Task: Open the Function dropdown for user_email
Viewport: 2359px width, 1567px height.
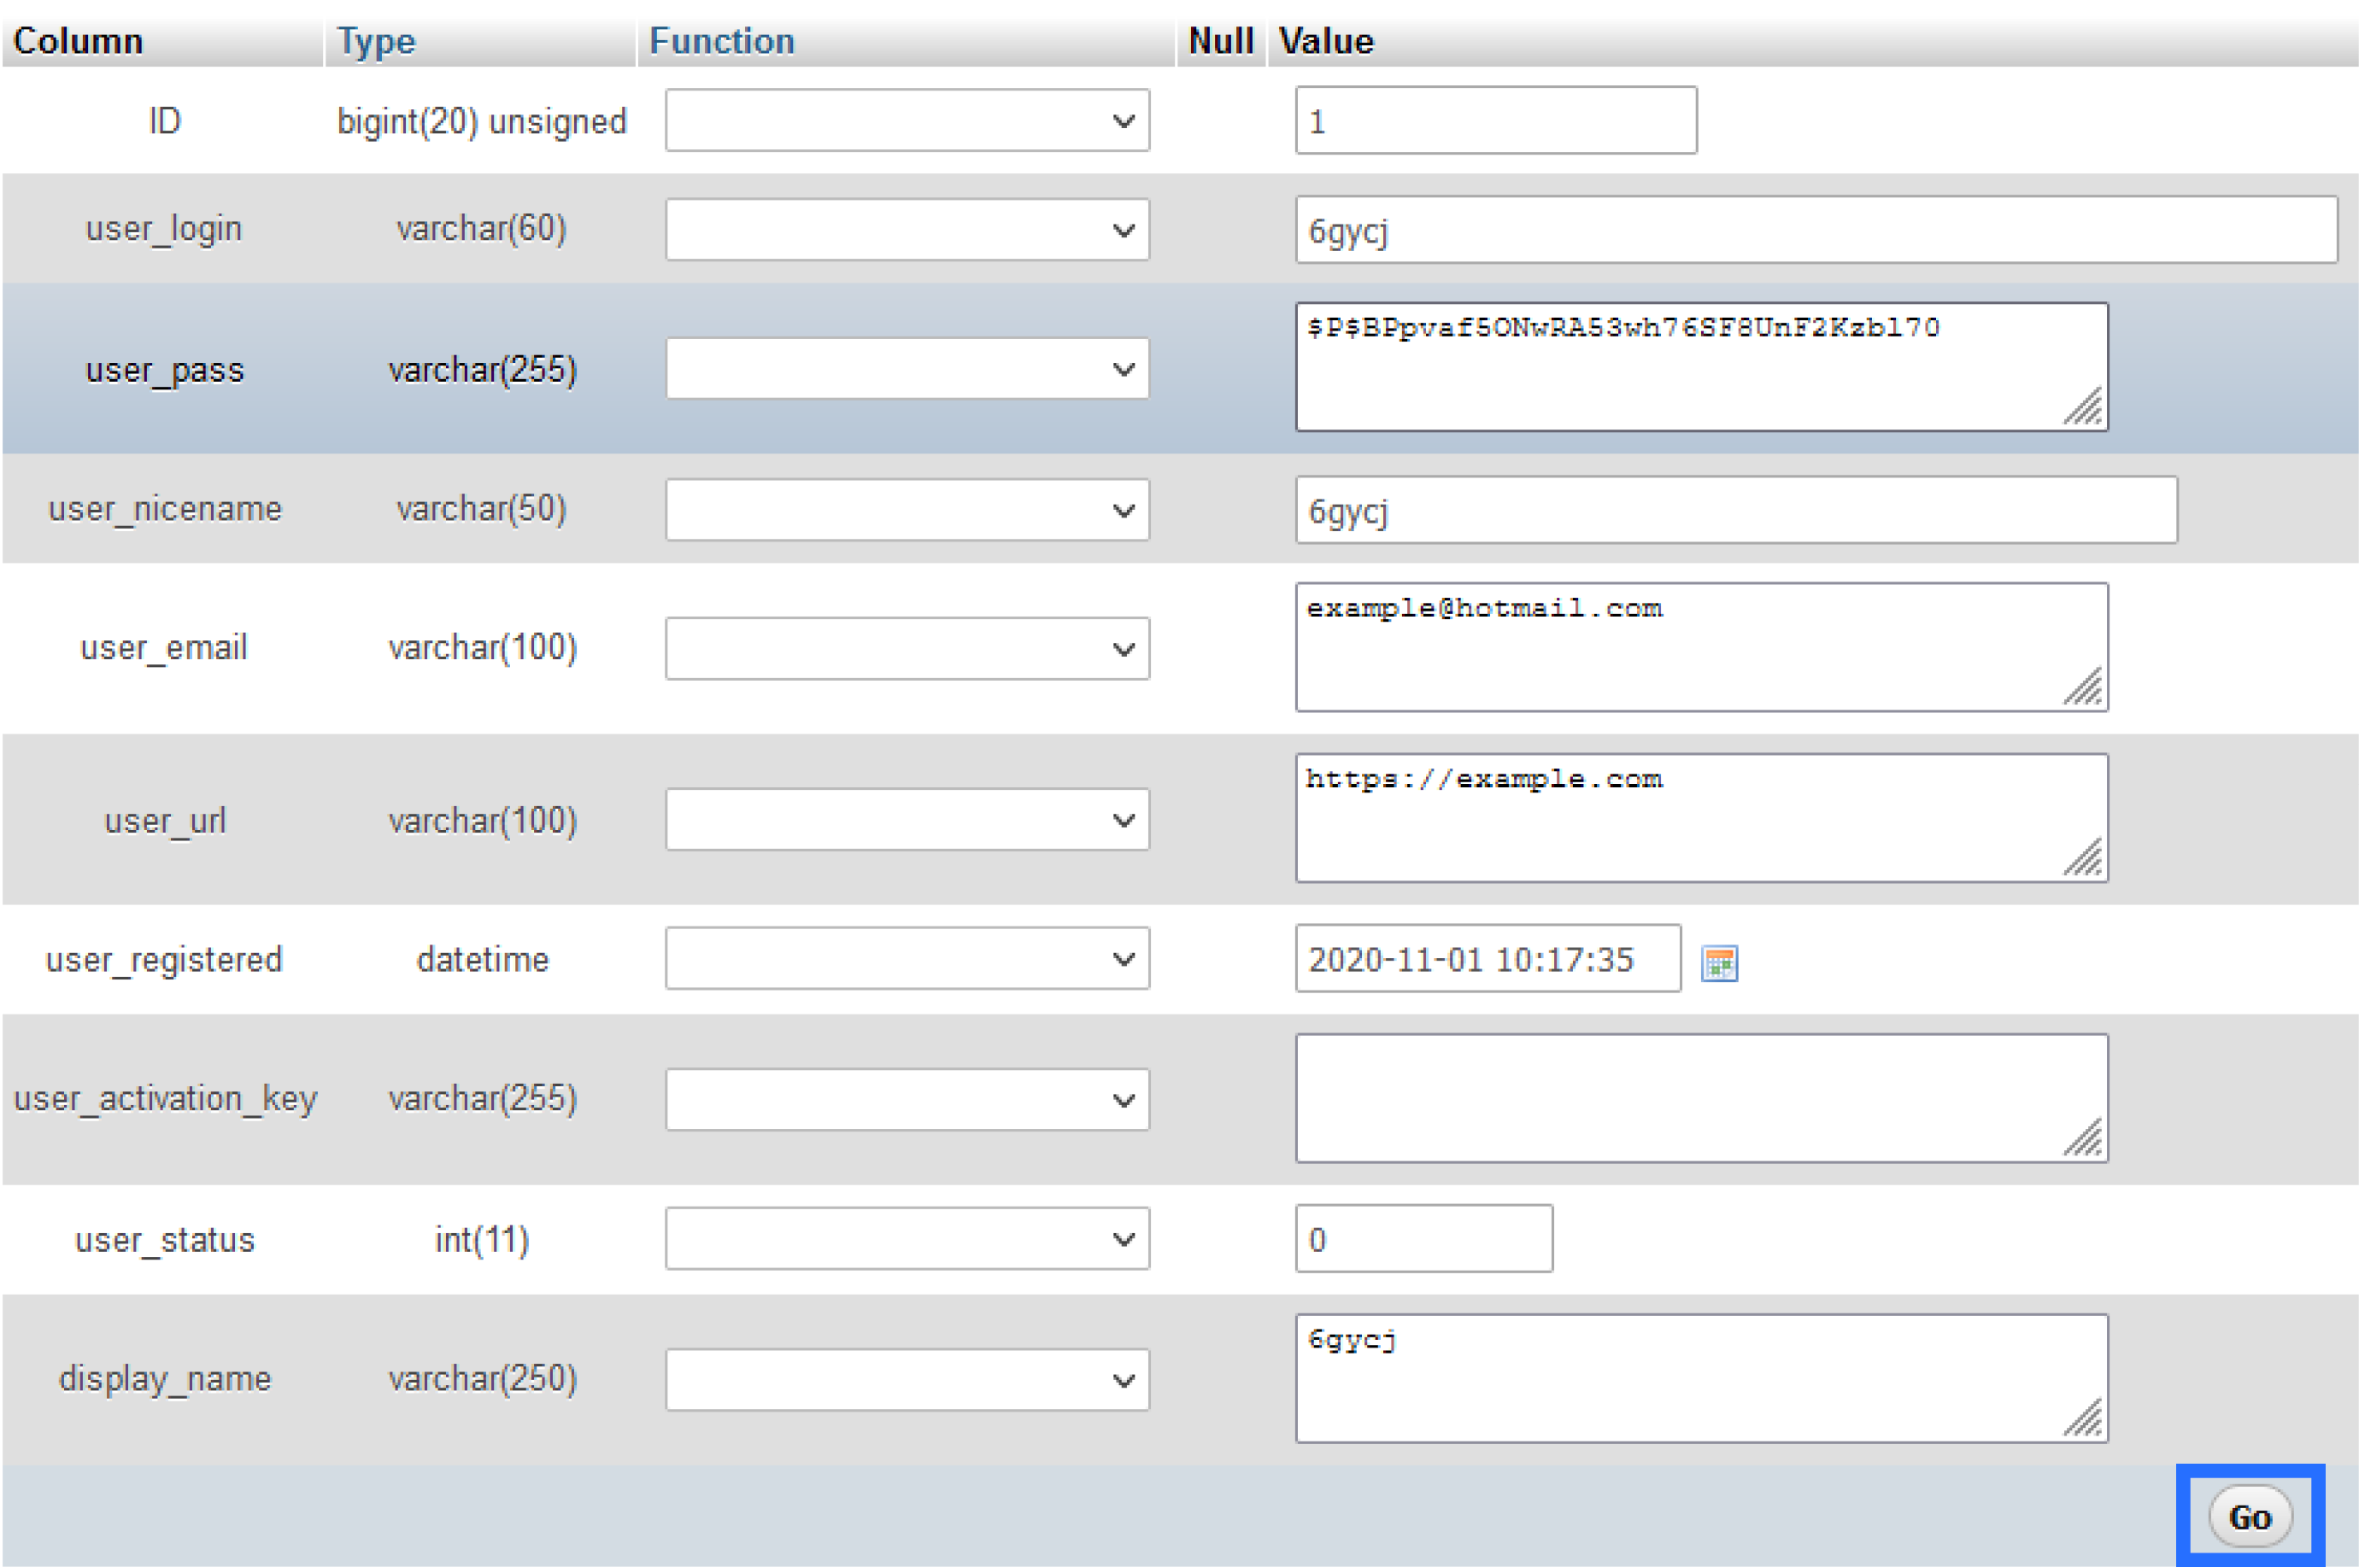Action: 905,649
